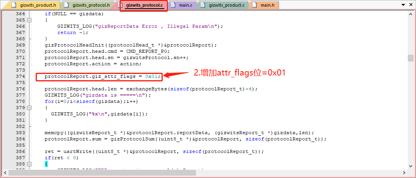Click line number 374 in the margin
The height and width of the screenshot is (178, 416).
click(20, 76)
